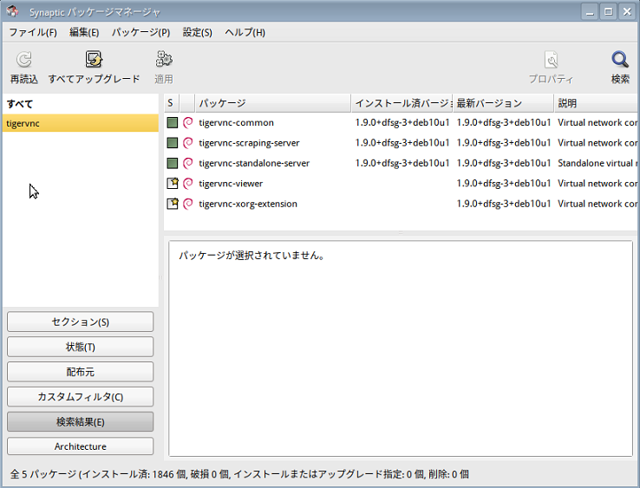
Task: Click Debian swirl icon of tigervnc-common
Action: pos(188,122)
